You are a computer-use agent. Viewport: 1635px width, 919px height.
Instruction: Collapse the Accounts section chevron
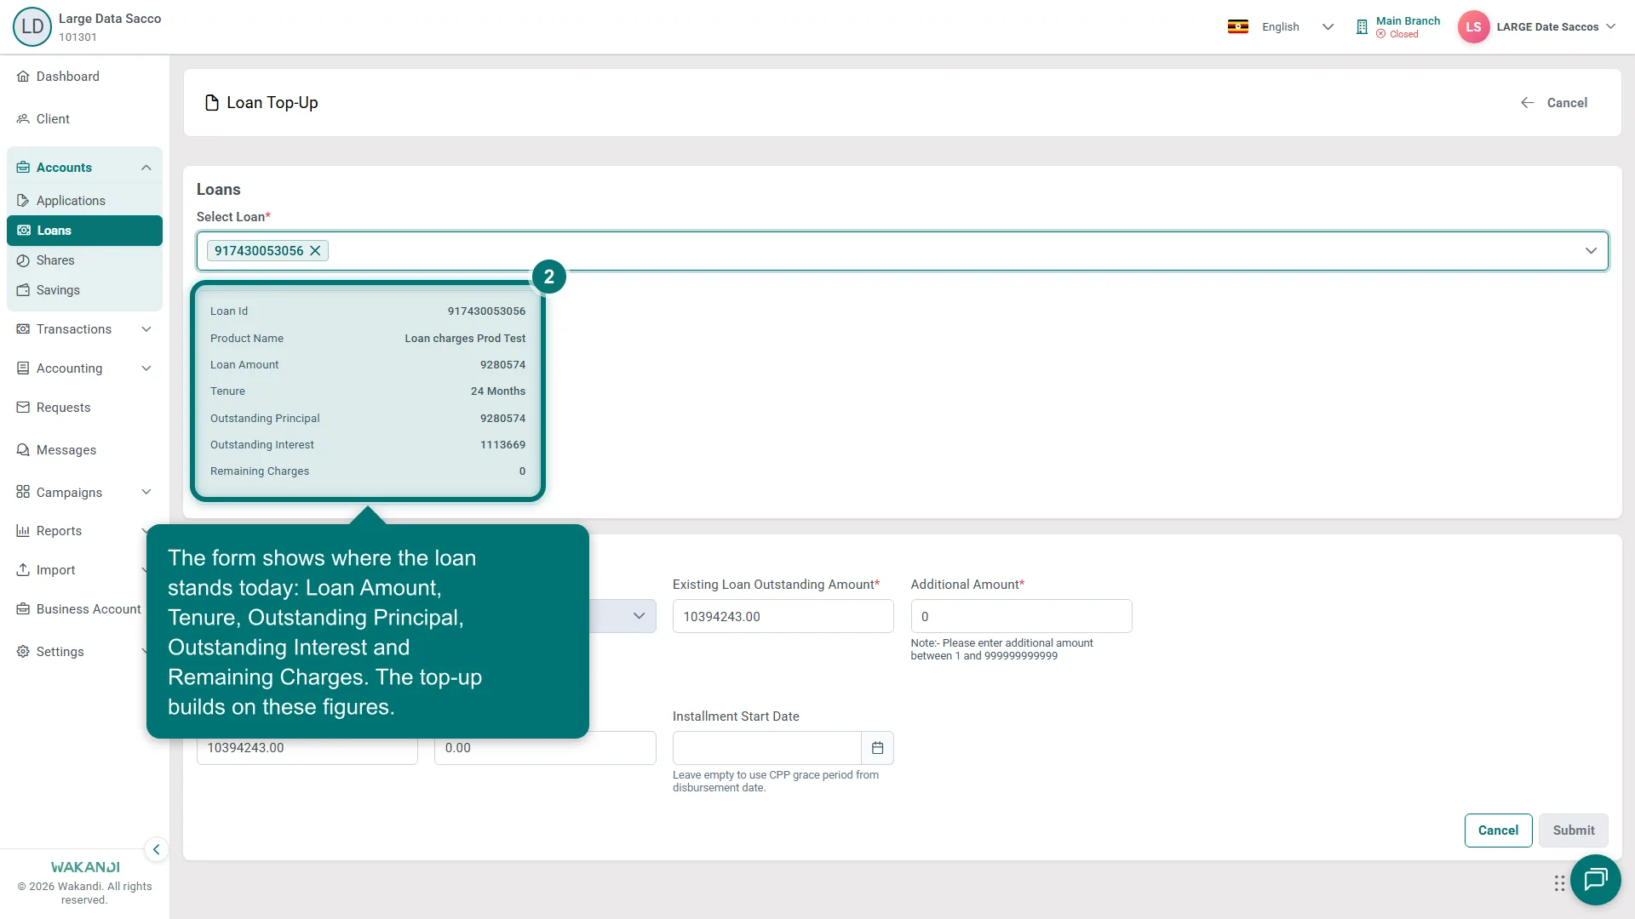coord(146,168)
